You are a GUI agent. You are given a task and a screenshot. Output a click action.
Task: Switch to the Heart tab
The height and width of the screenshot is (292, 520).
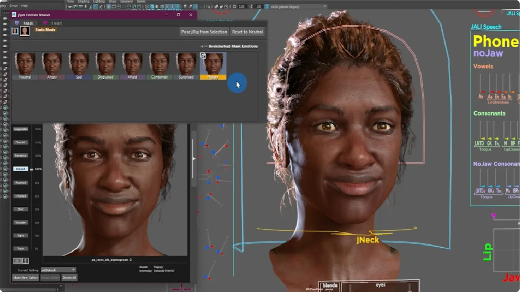[56, 23]
